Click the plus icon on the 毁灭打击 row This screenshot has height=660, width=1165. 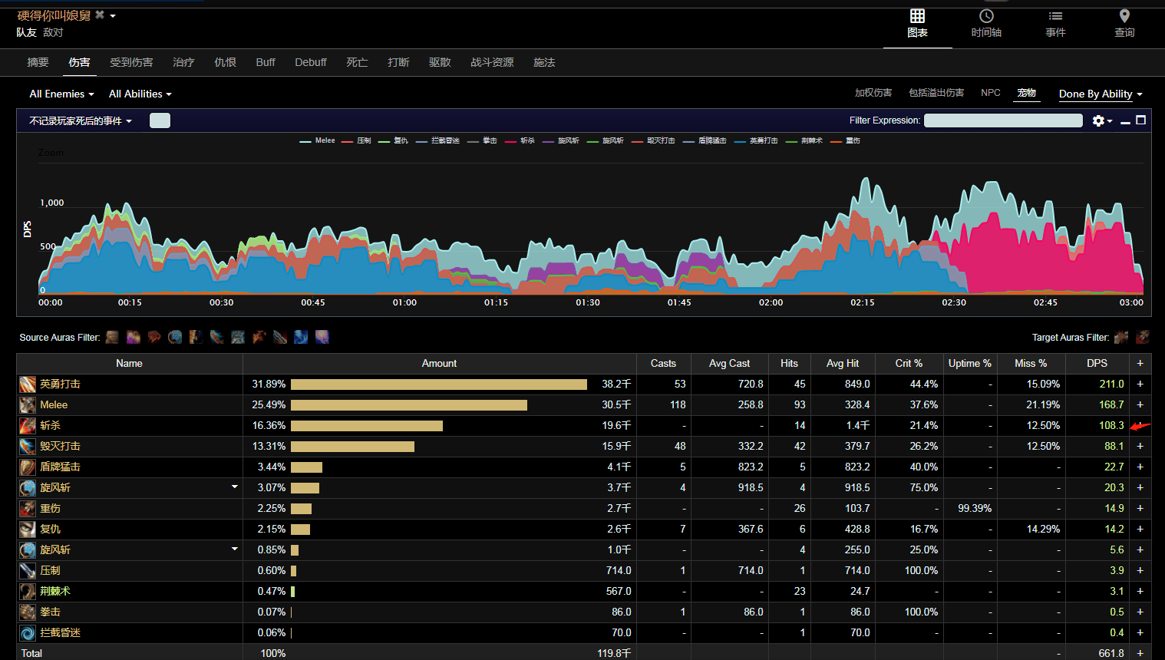click(1140, 446)
